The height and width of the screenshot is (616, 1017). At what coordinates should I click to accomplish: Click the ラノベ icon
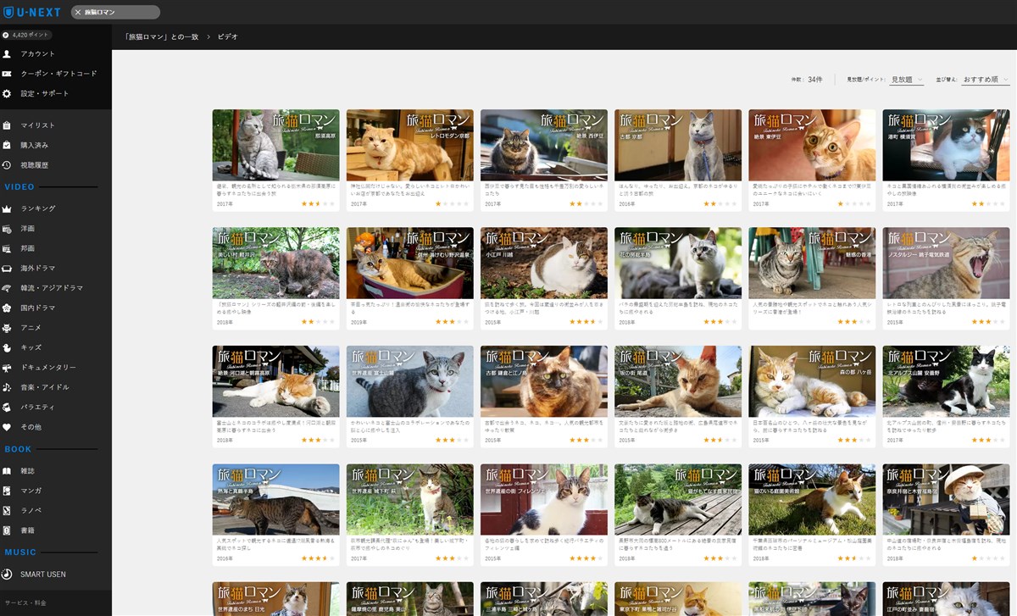(x=7, y=510)
